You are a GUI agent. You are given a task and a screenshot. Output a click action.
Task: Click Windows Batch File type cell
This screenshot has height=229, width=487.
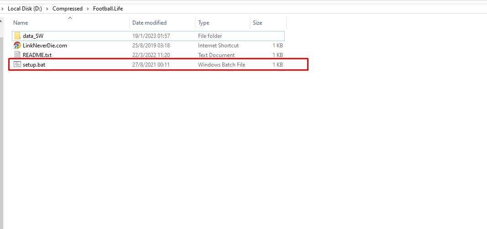point(221,65)
